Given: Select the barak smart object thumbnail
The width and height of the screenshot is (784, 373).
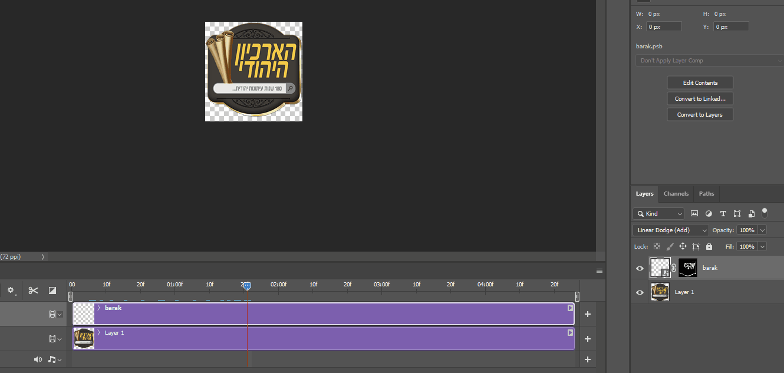Looking at the screenshot, I should pos(660,268).
